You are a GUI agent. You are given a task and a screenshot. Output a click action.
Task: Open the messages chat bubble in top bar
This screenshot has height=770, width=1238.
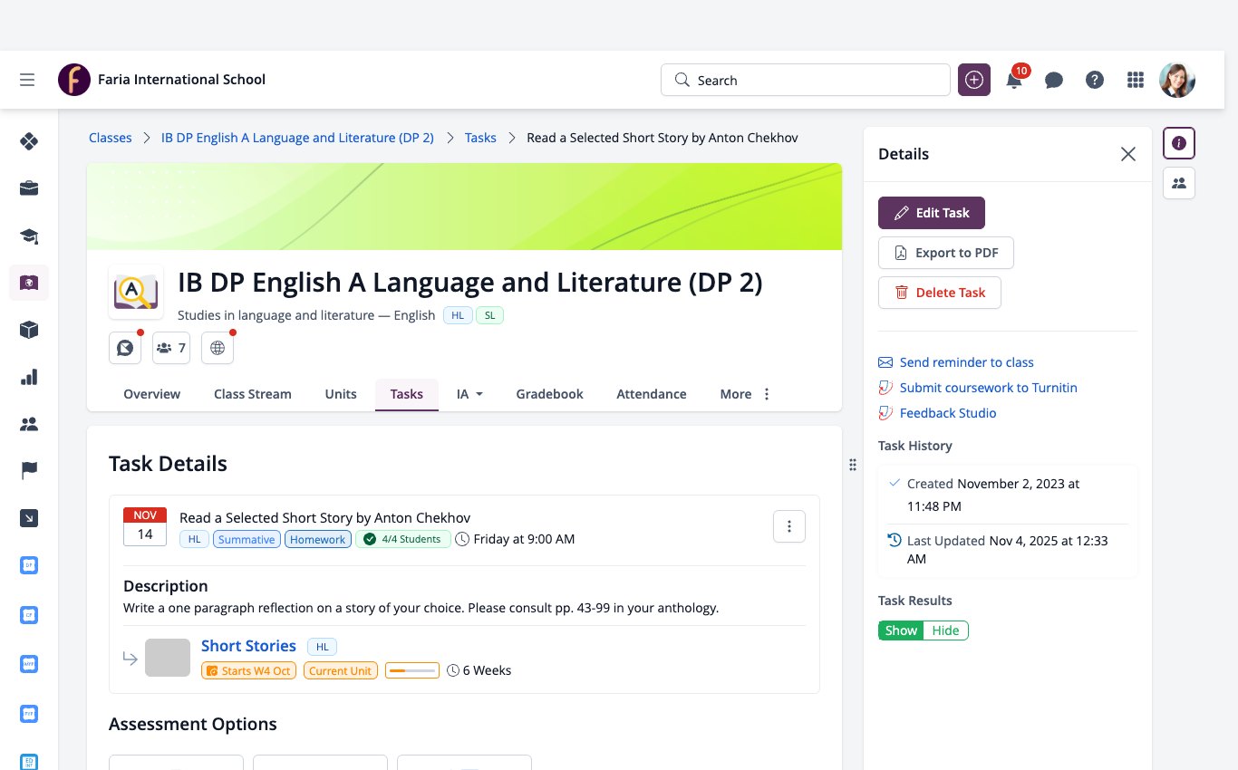1054,81
